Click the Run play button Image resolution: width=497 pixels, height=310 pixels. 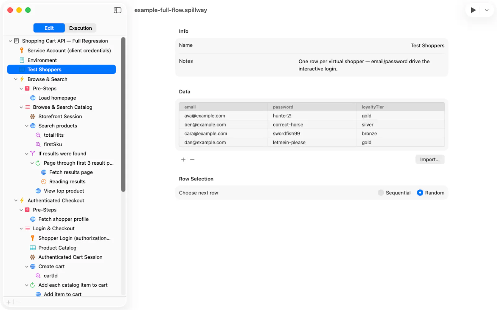pyautogui.click(x=473, y=10)
